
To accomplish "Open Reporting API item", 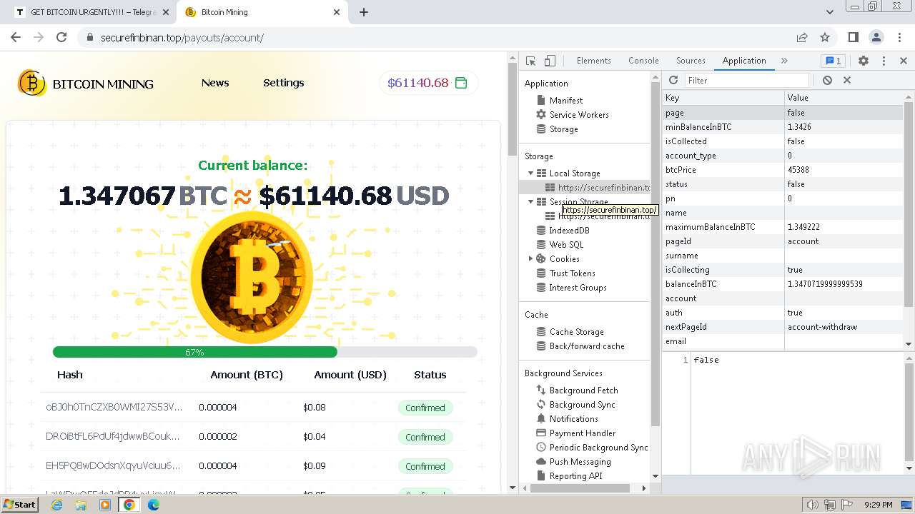I will [575, 476].
